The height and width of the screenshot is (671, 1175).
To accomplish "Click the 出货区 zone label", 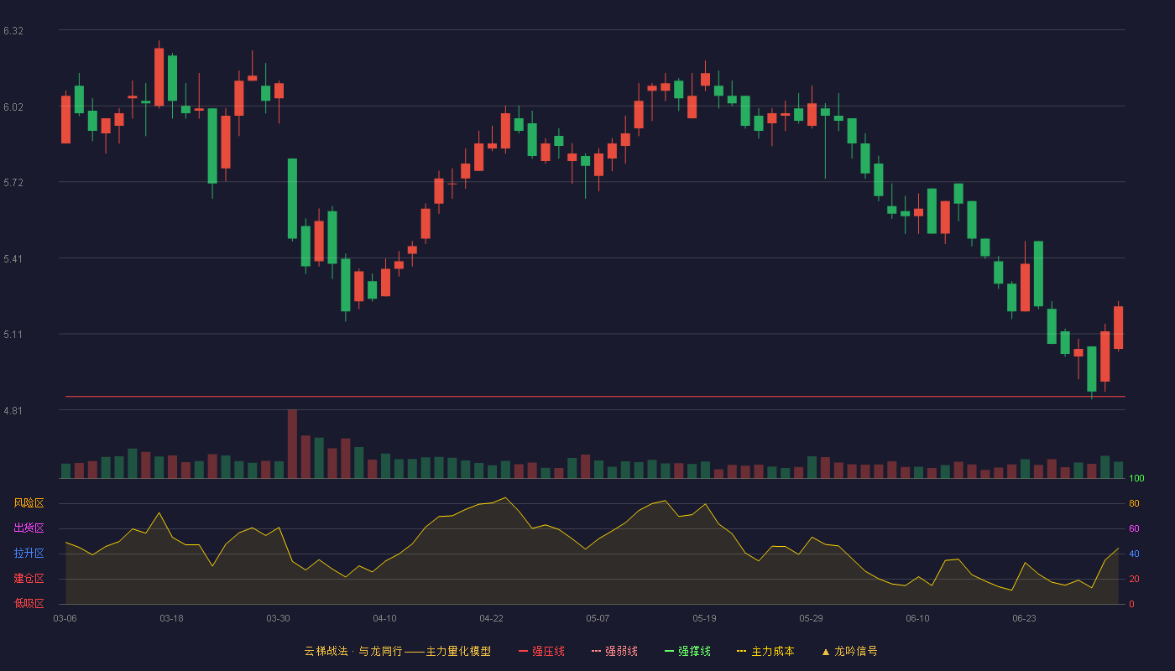I will (29, 528).
